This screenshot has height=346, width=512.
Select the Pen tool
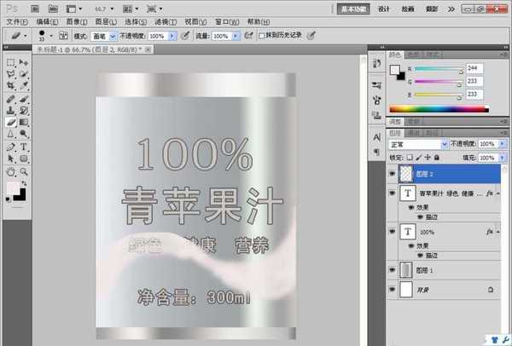(x=11, y=146)
